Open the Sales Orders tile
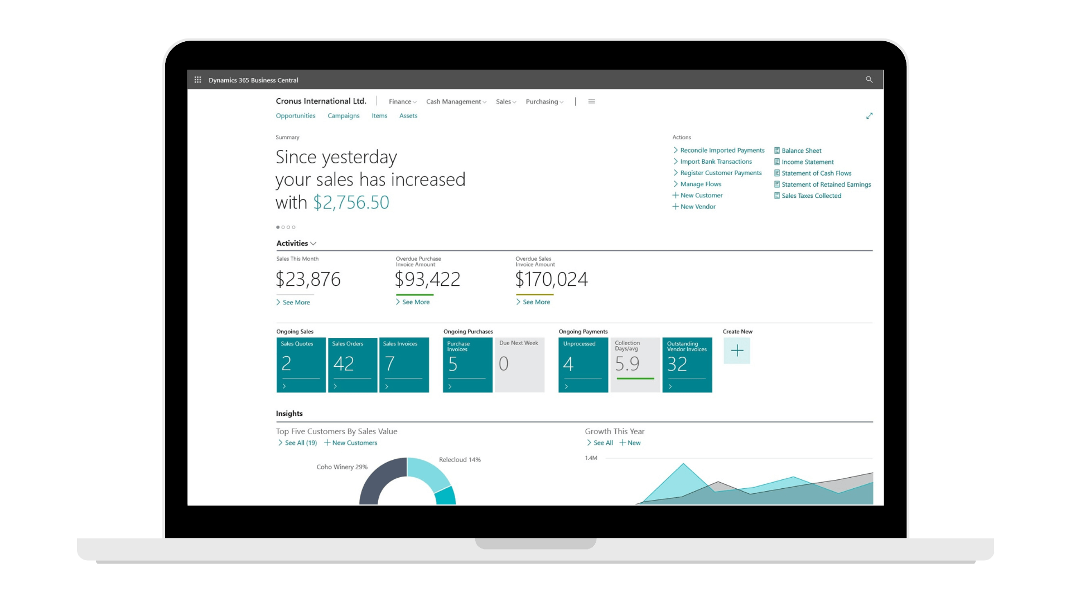 tap(353, 365)
